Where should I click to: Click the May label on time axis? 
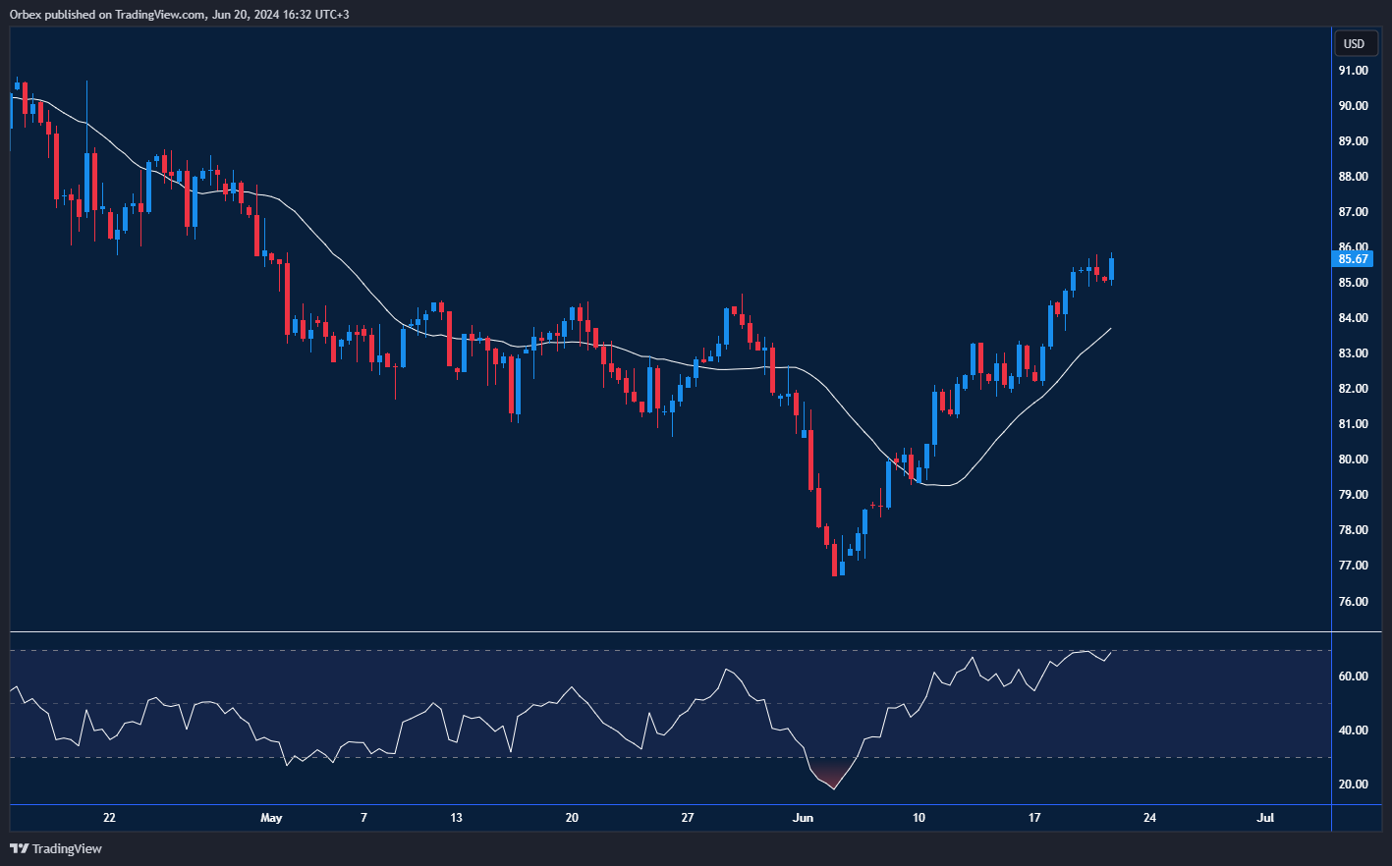(x=272, y=818)
